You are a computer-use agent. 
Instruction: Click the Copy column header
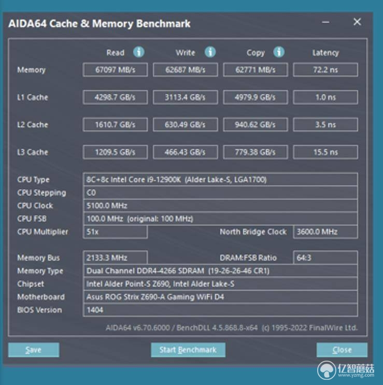point(256,53)
